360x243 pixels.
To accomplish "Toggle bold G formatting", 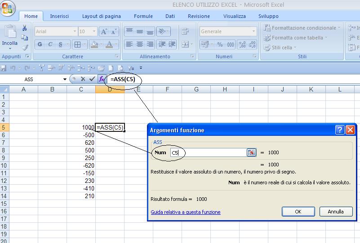I will coord(40,44).
